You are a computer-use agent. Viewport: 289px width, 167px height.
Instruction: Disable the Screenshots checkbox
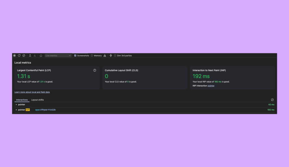[75, 55]
